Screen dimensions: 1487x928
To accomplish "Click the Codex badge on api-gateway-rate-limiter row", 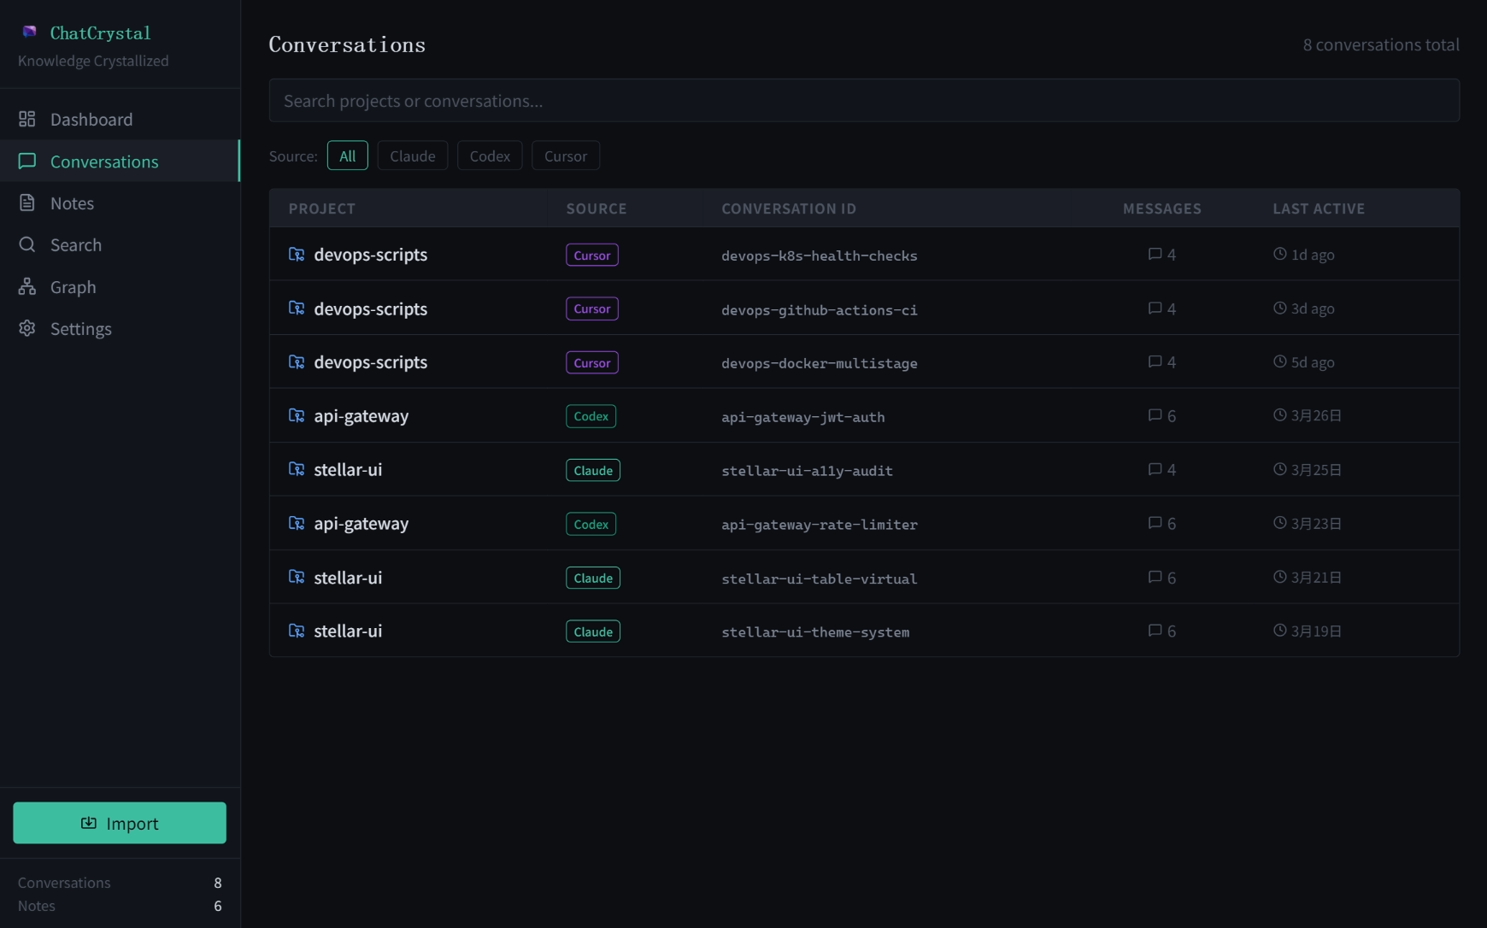I will point(591,524).
